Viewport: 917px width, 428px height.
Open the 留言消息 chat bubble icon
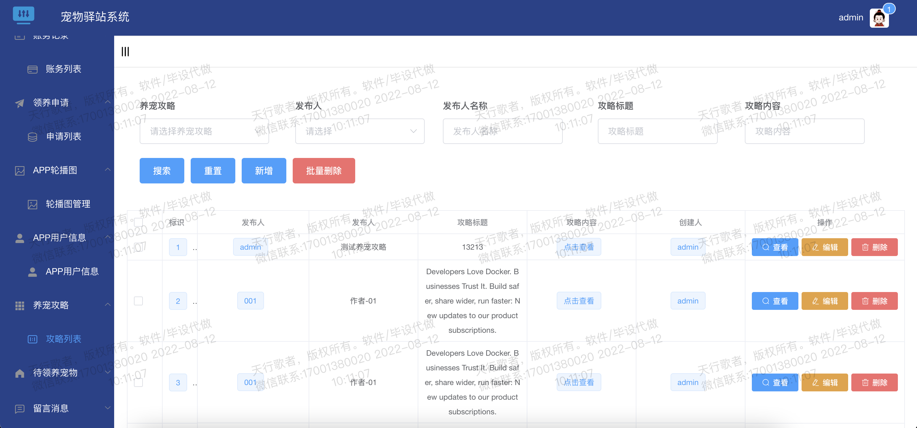pos(19,408)
